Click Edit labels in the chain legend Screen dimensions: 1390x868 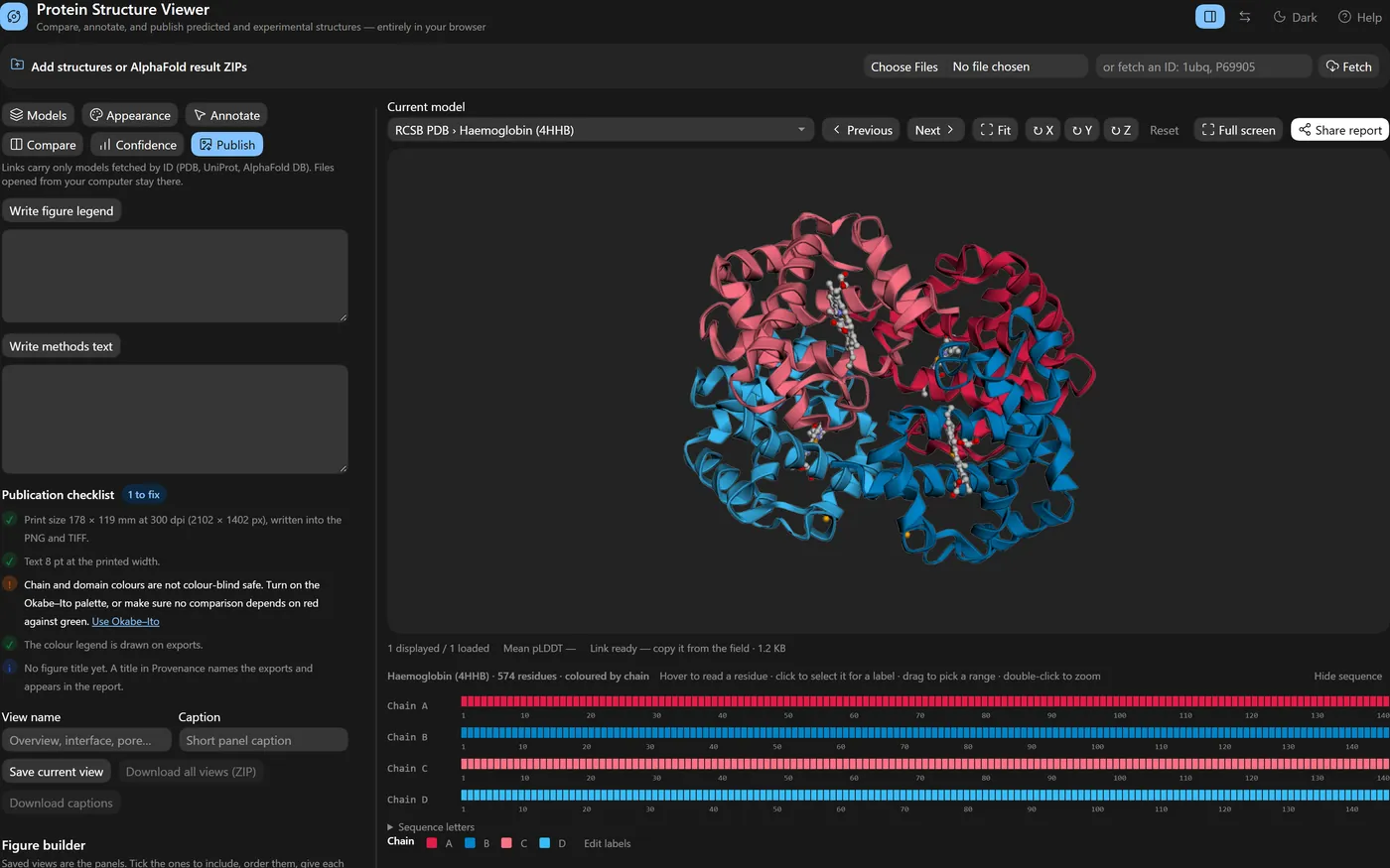point(607,843)
